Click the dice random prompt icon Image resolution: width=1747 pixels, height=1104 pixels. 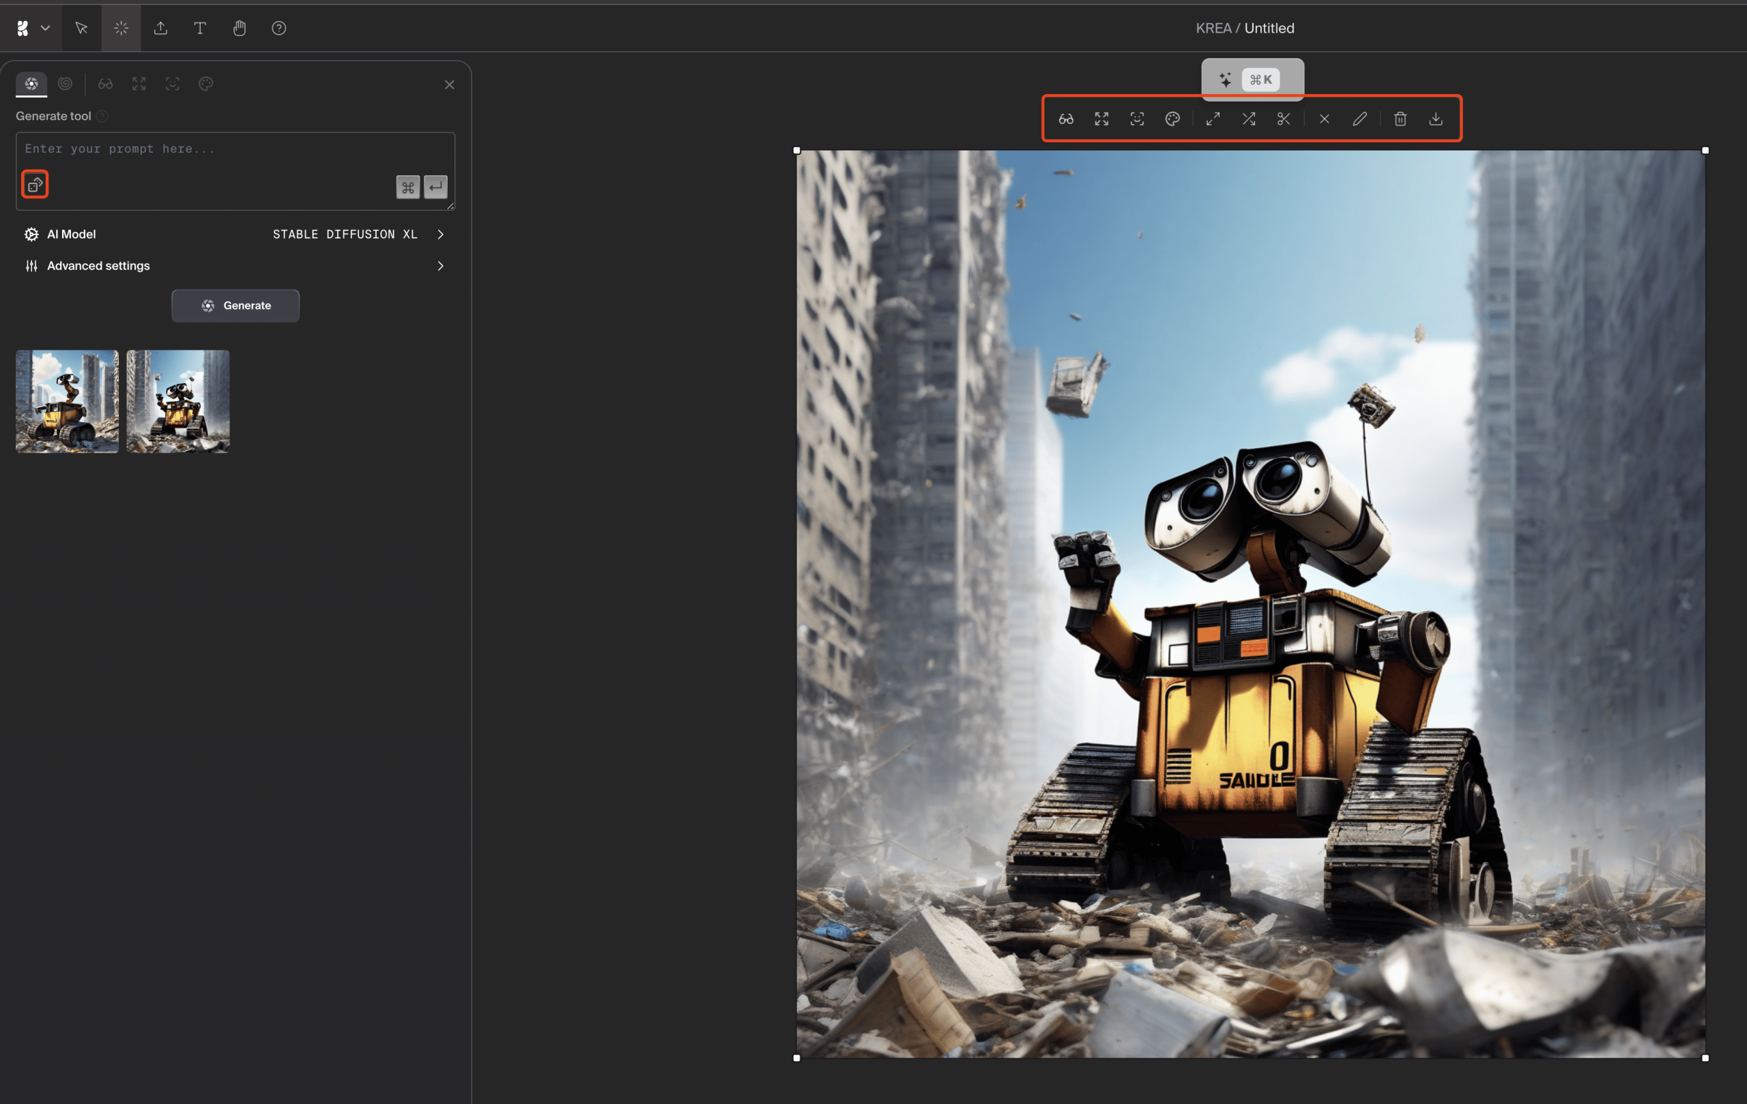coord(35,185)
